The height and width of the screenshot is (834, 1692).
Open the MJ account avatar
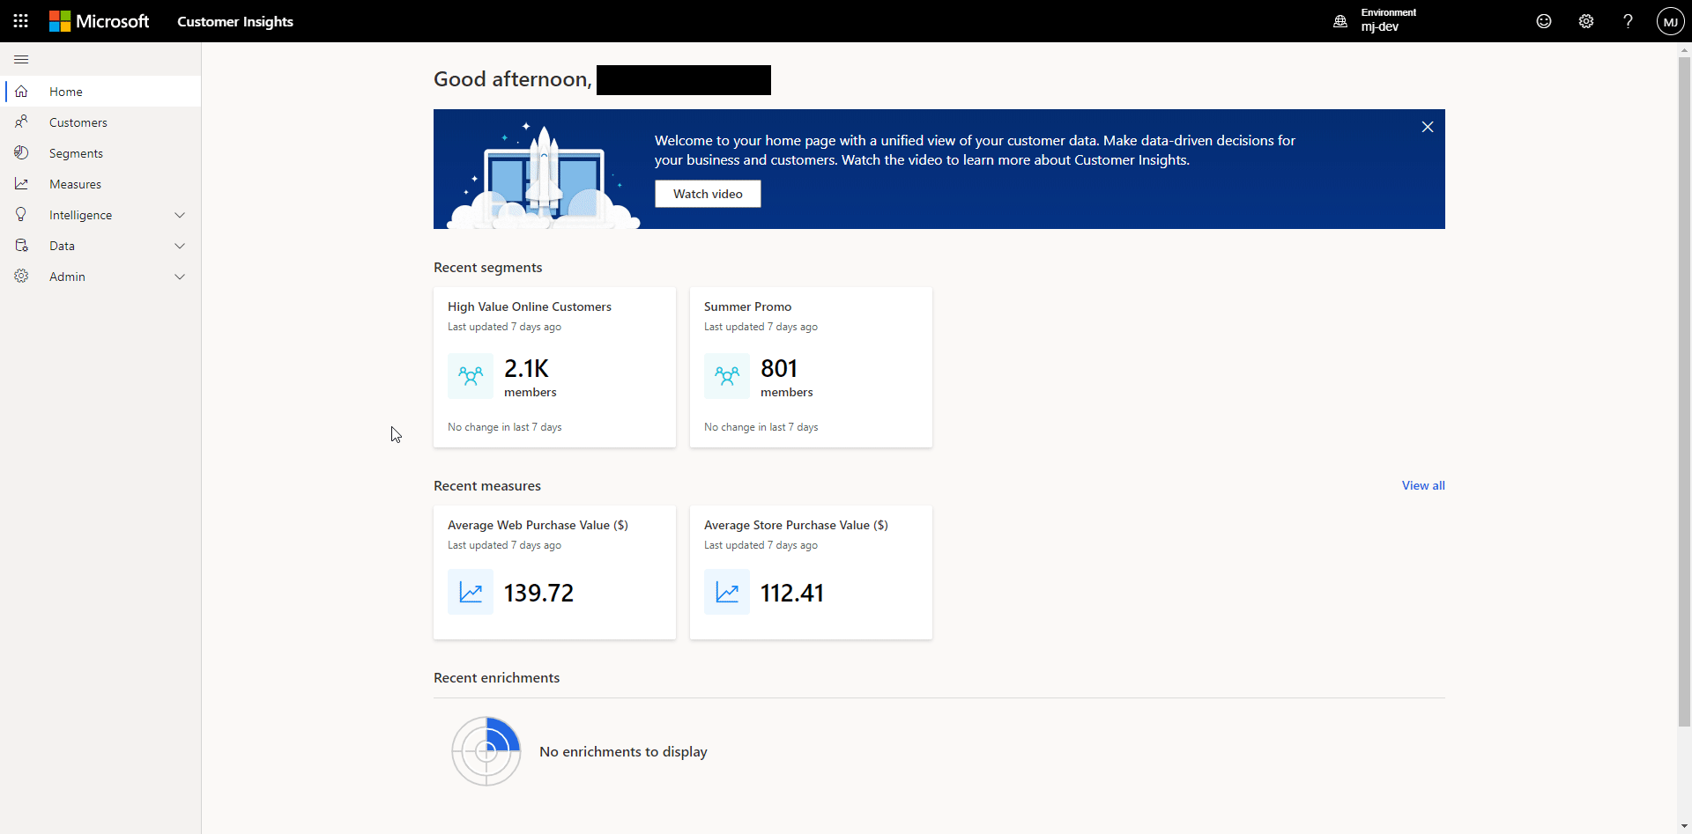click(1670, 21)
